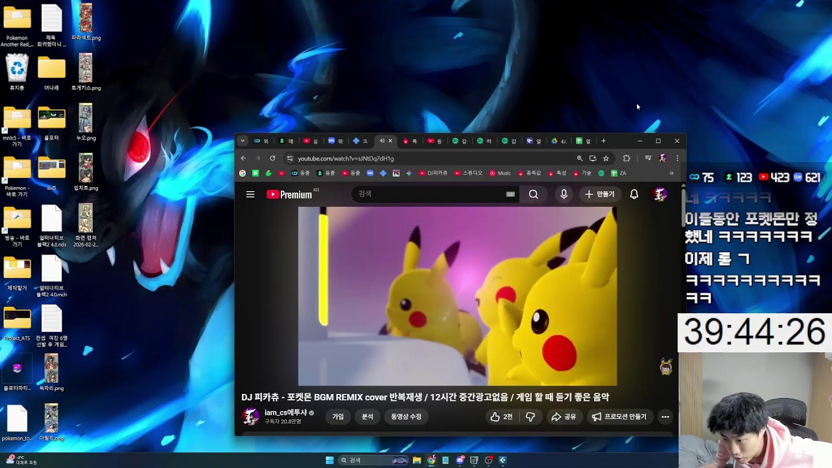Open Chrome media controls icon
832x468 pixels.
point(648,158)
